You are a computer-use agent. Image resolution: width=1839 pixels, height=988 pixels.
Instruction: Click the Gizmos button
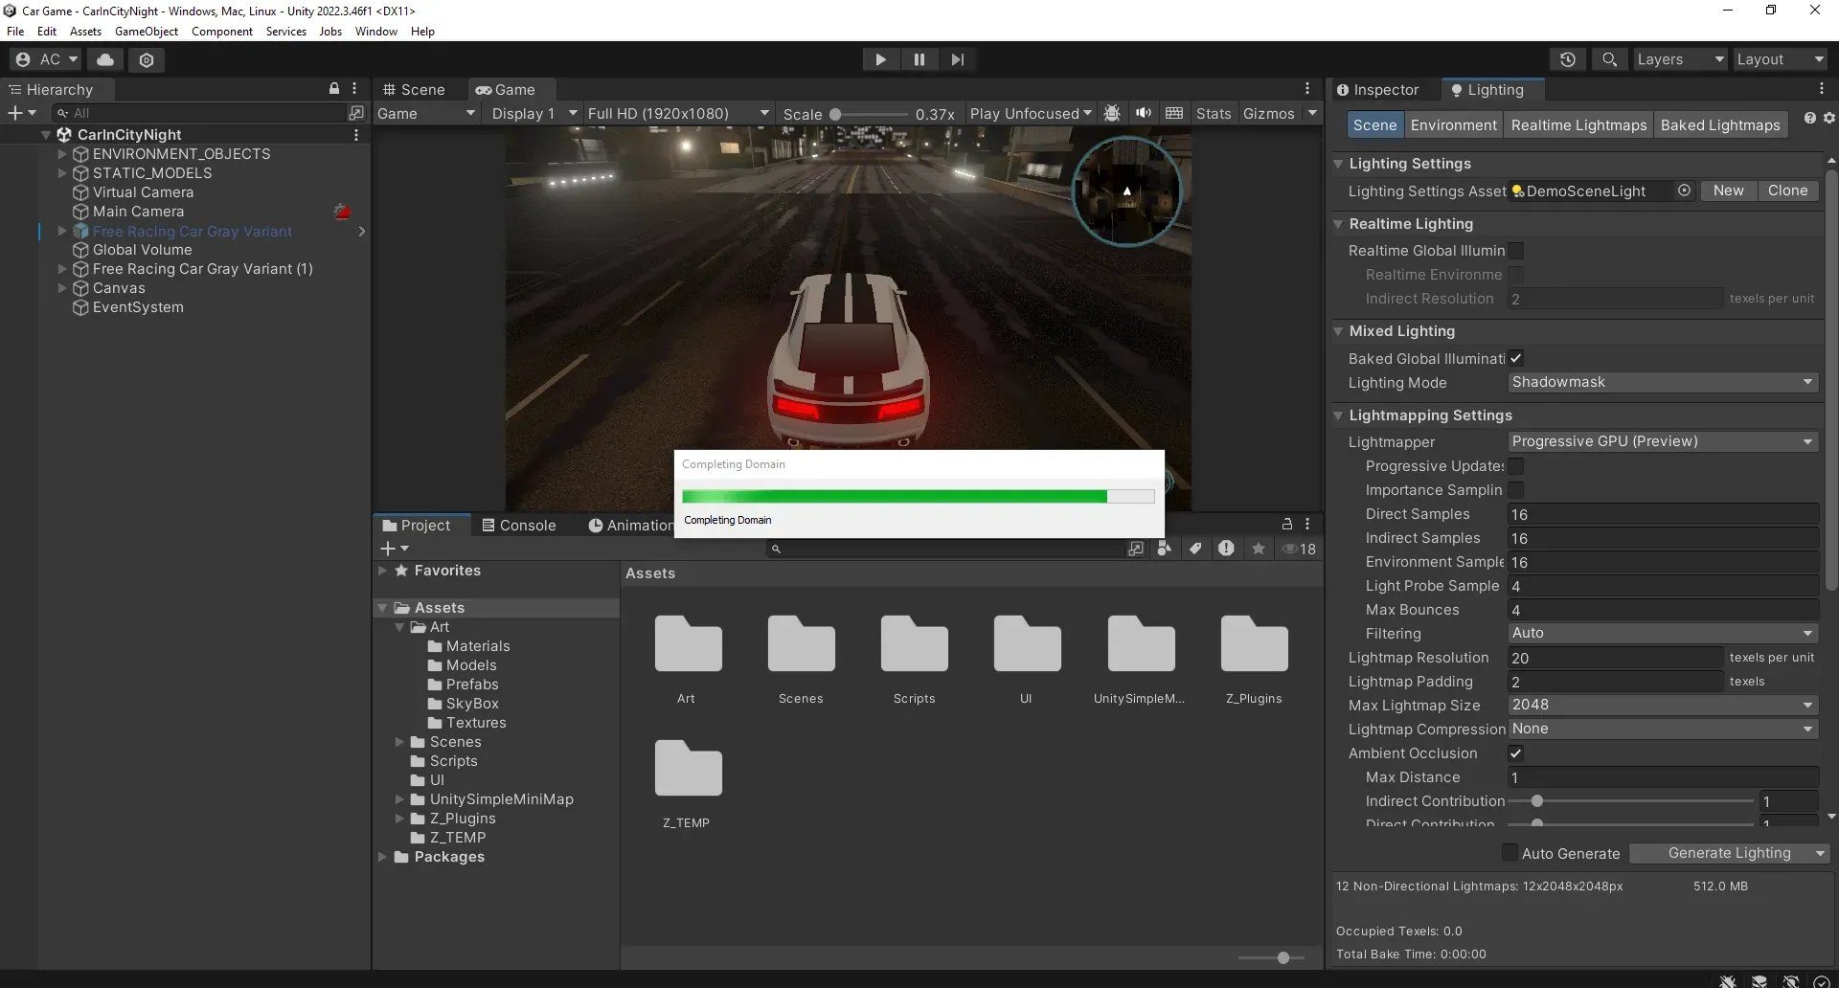click(1268, 113)
